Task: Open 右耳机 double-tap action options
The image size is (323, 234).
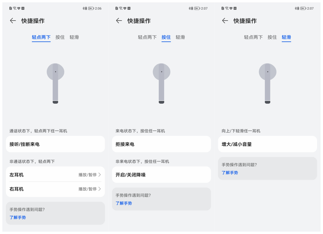Action: [55, 189]
